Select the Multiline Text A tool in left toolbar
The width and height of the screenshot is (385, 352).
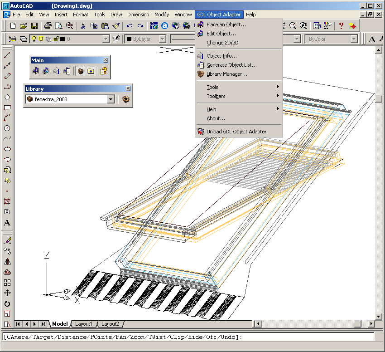click(7, 222)
